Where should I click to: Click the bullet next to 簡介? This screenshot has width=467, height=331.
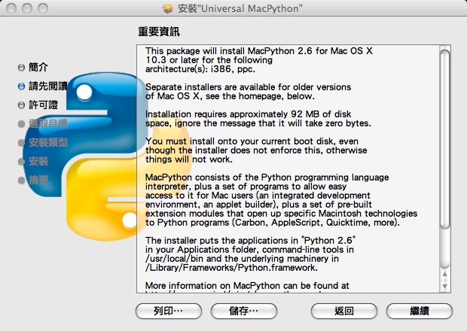tap(21, 68)
